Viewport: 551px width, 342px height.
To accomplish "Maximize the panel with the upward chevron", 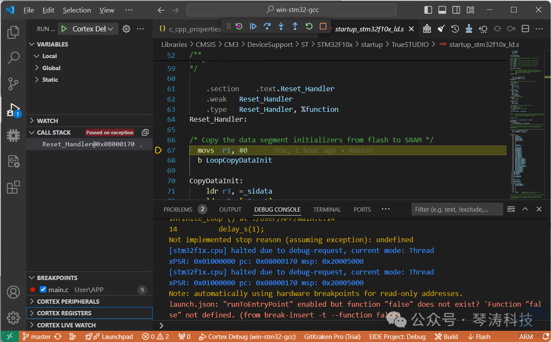I will pyautogui.click(x=525, y=210).
